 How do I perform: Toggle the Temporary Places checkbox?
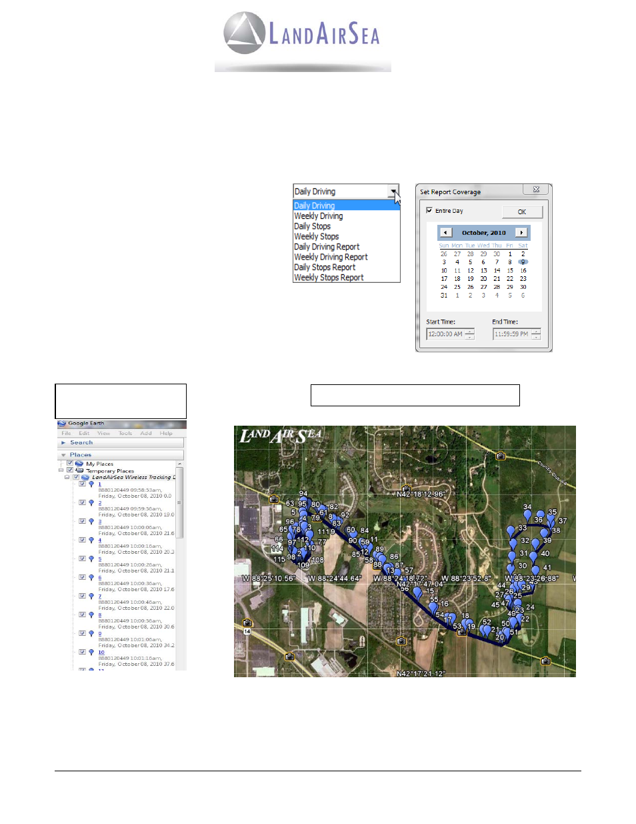click(x=70, y=470)
